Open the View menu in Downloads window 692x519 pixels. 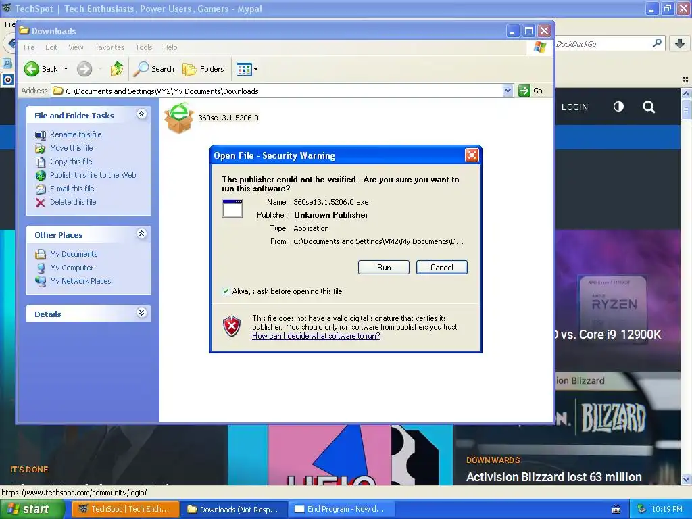[x=76, y=47]
